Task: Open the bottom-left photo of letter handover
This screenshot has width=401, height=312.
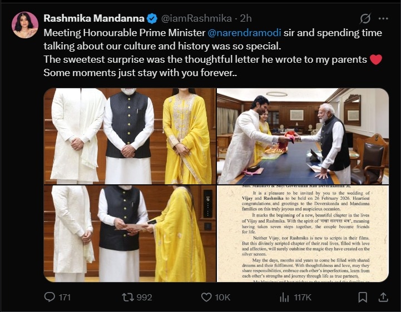Action: tap(129, 234)
